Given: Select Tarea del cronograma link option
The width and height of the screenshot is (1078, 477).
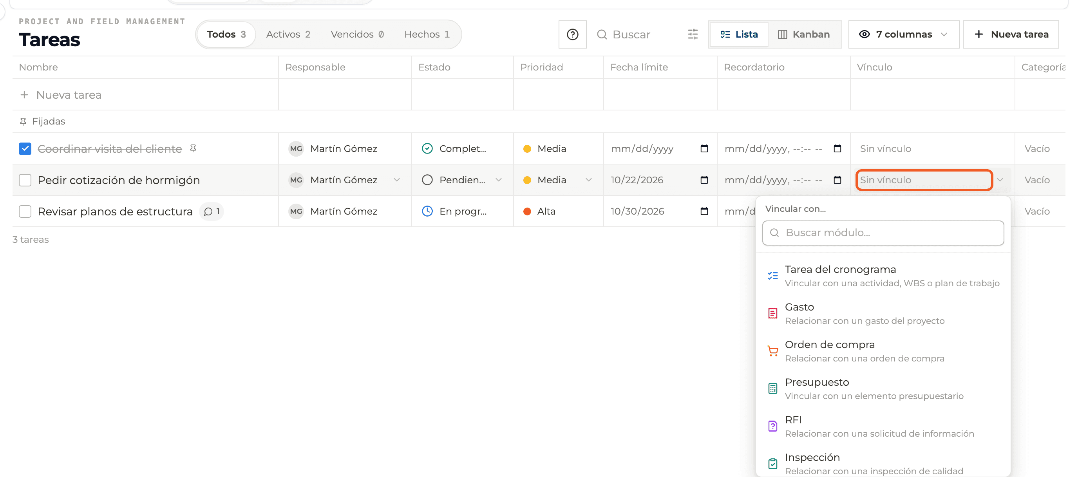Looking at the screenshot, I should coord(883,276).
